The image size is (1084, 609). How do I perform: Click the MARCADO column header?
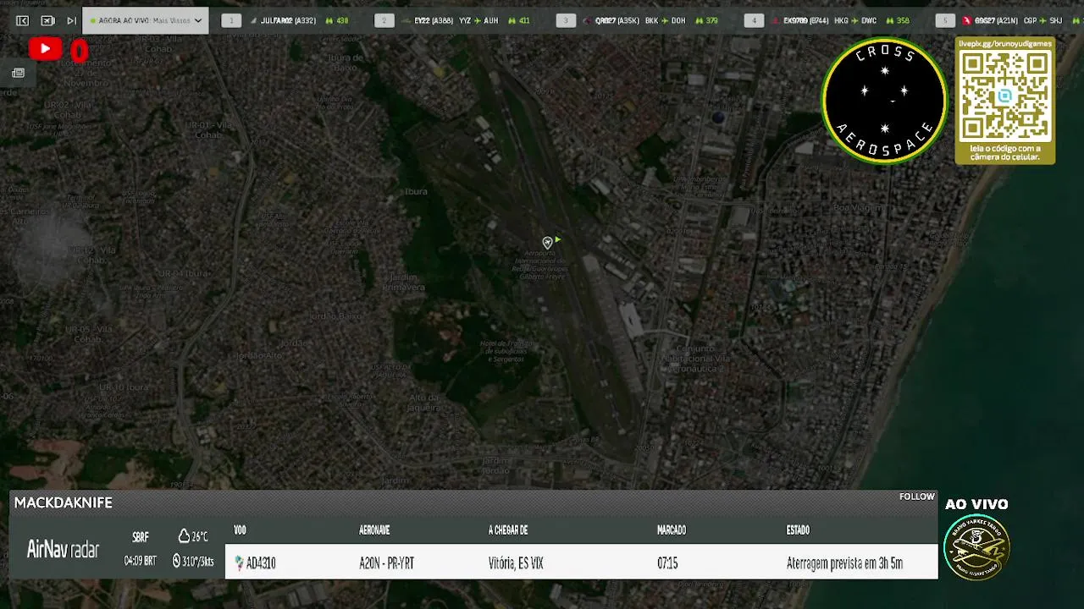pos(672,530)
